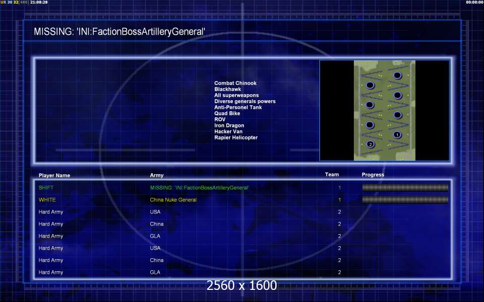
Task: Select second empty circle from top, right column
Action: pyautogui.click(x=398, y=95)
